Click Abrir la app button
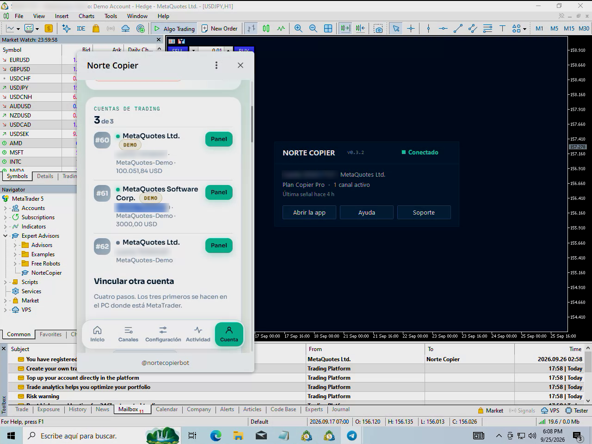Image resolution: width=592 pixels, height=444 pixels. (309, 212)
